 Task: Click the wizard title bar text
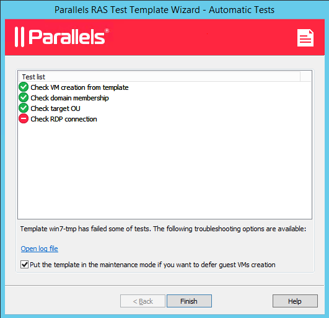tap(165, 10)
